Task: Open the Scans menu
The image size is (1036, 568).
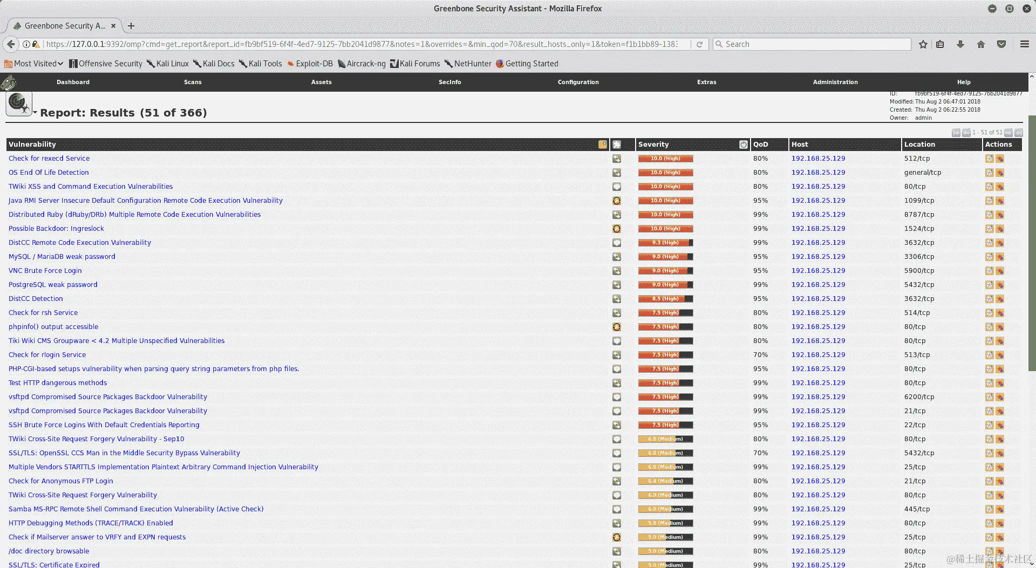Action: 193,82
